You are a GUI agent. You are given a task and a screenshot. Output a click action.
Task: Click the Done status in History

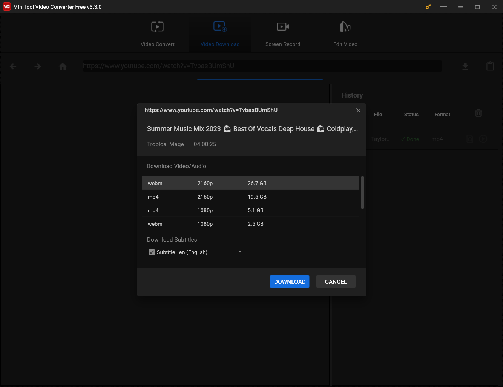point(410,139)
